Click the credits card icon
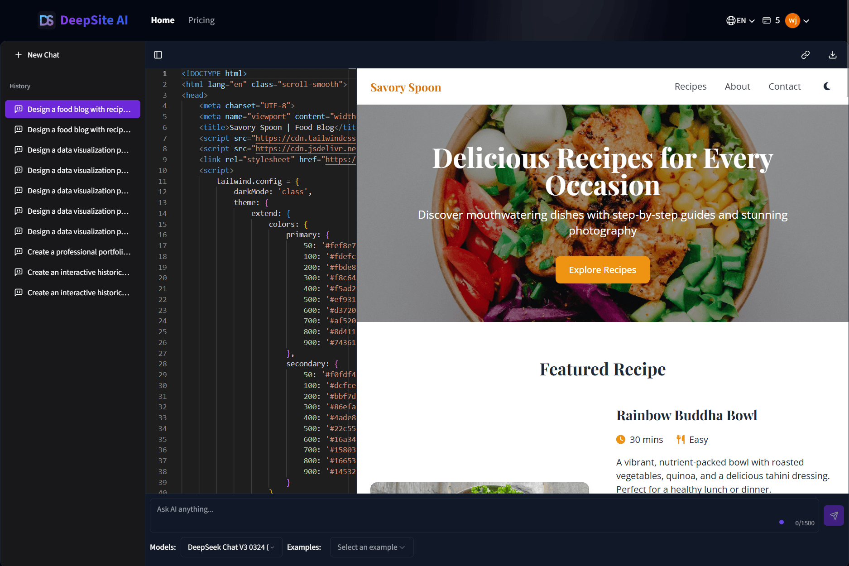This screenshot has width=849, height=566. 767,20
